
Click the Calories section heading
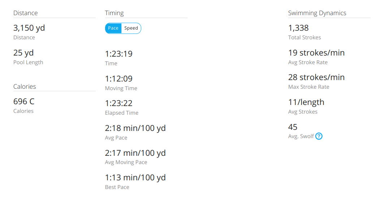[25, 87]
